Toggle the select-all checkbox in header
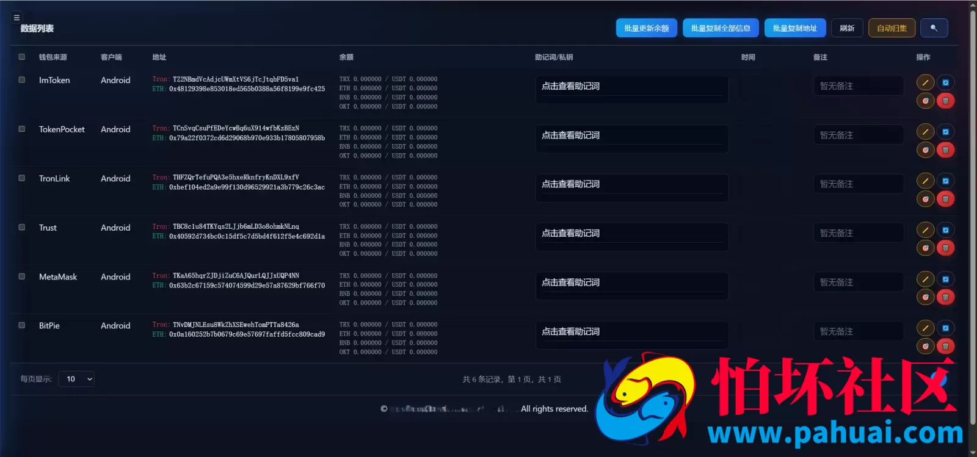977x457 pixels. [22, 57]
